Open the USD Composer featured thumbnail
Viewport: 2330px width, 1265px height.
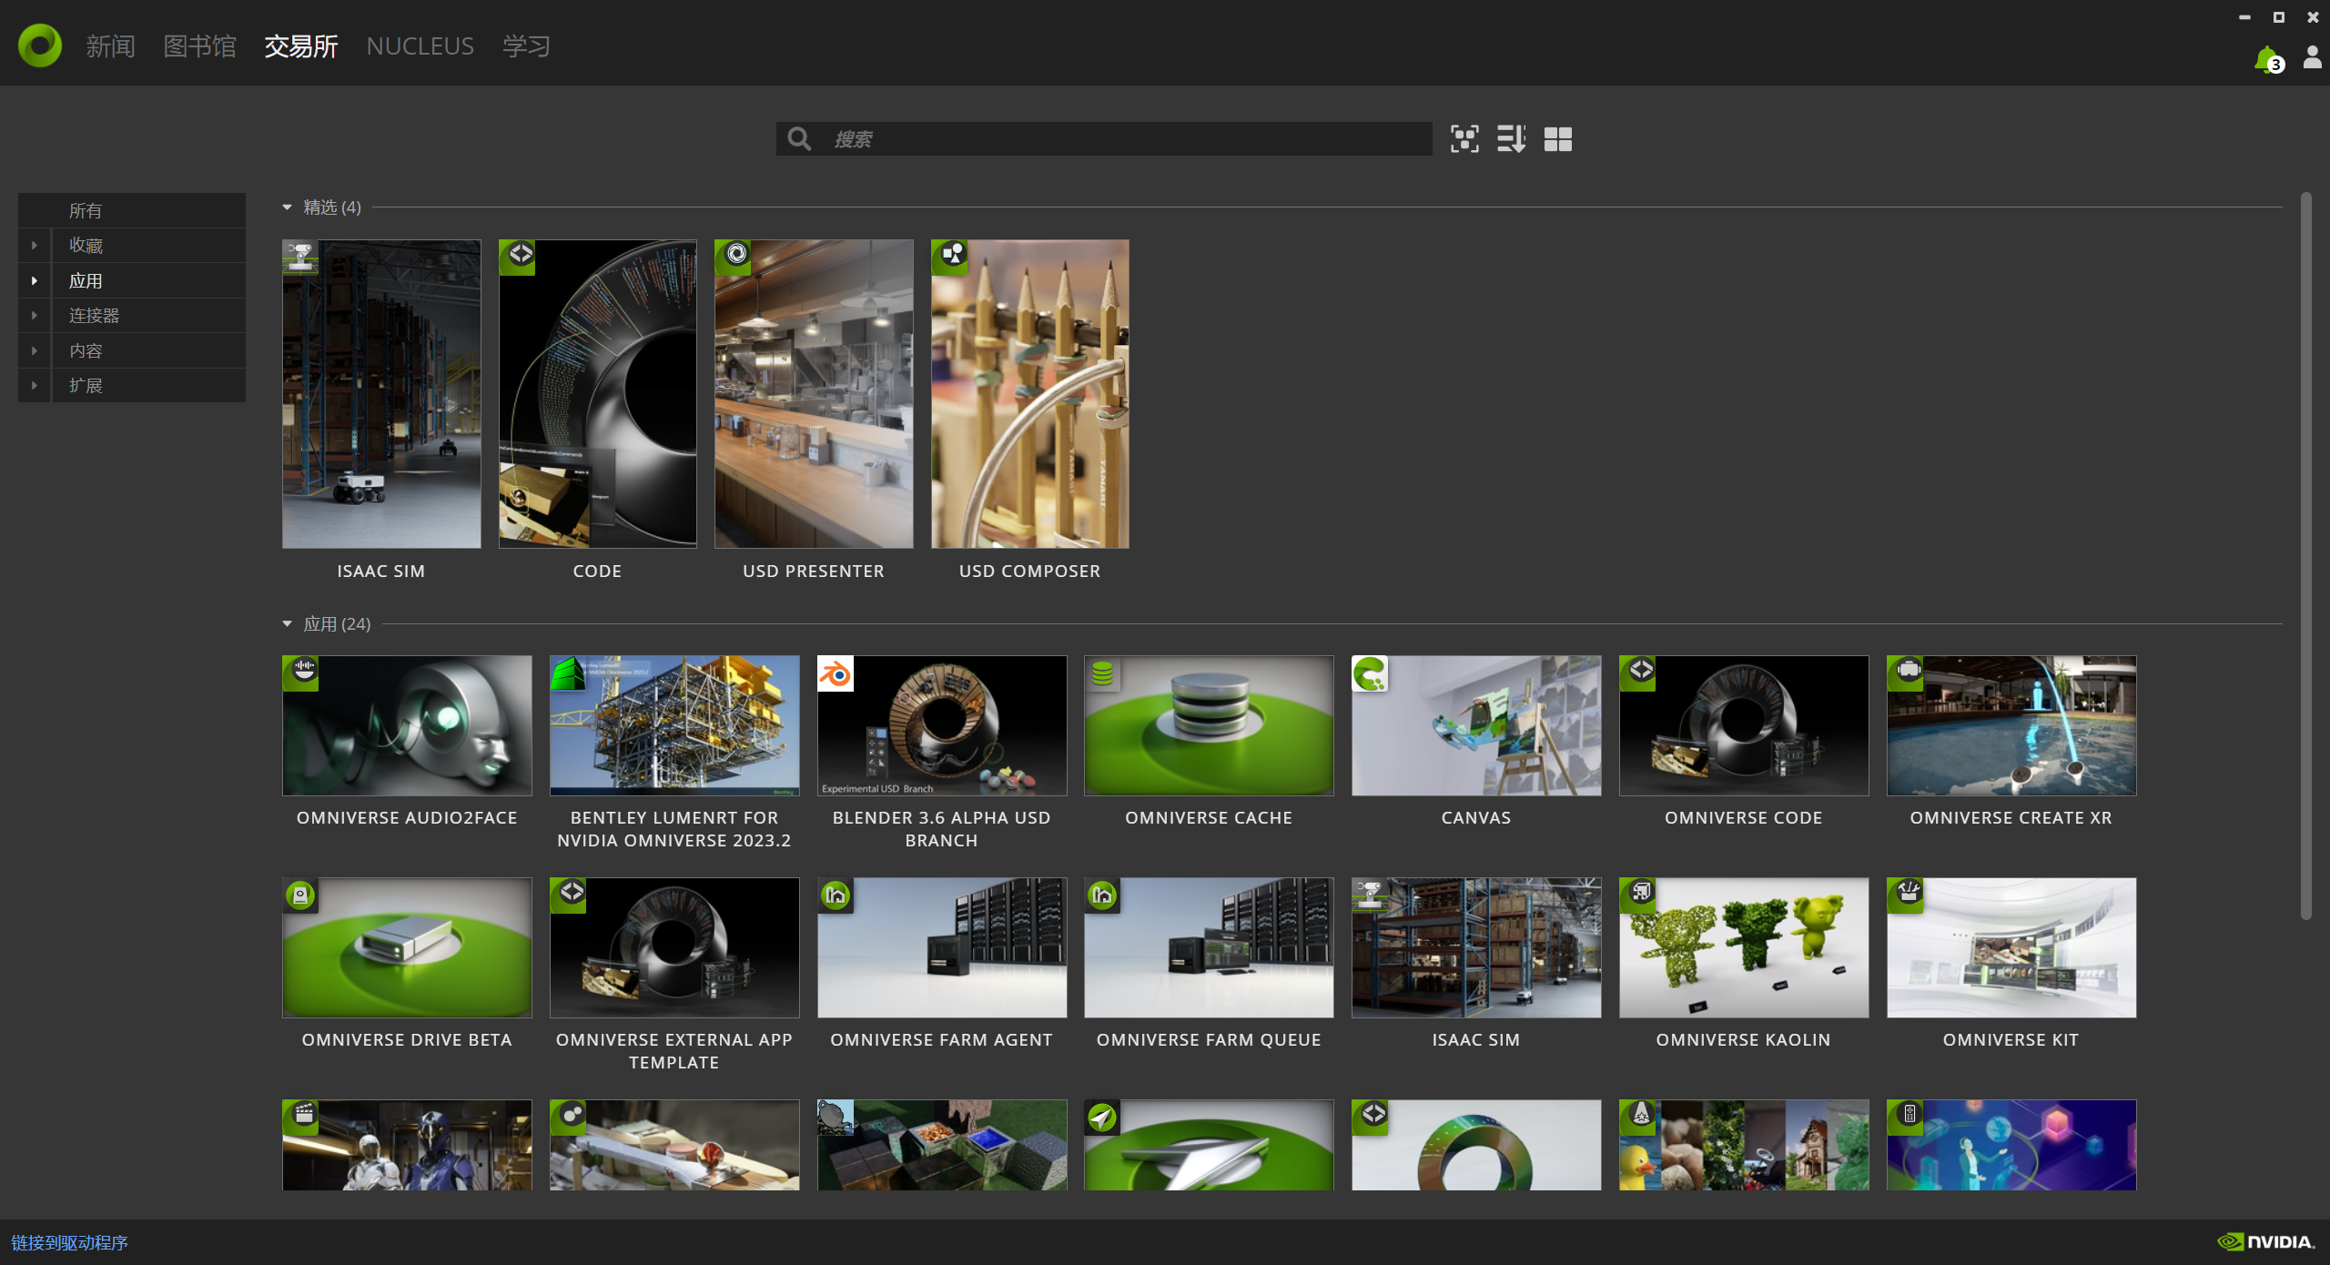(1029, 394)
